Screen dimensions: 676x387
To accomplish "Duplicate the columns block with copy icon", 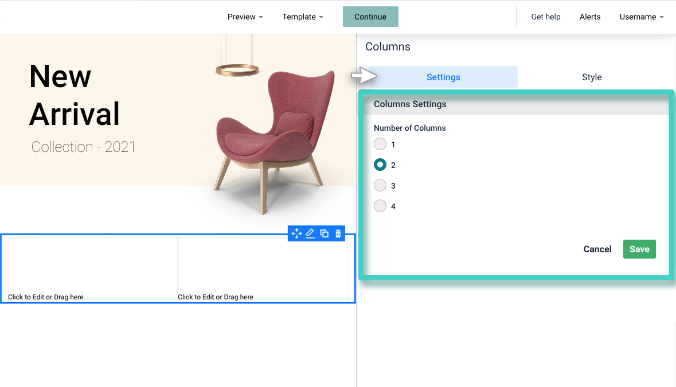I will point(324,233).
